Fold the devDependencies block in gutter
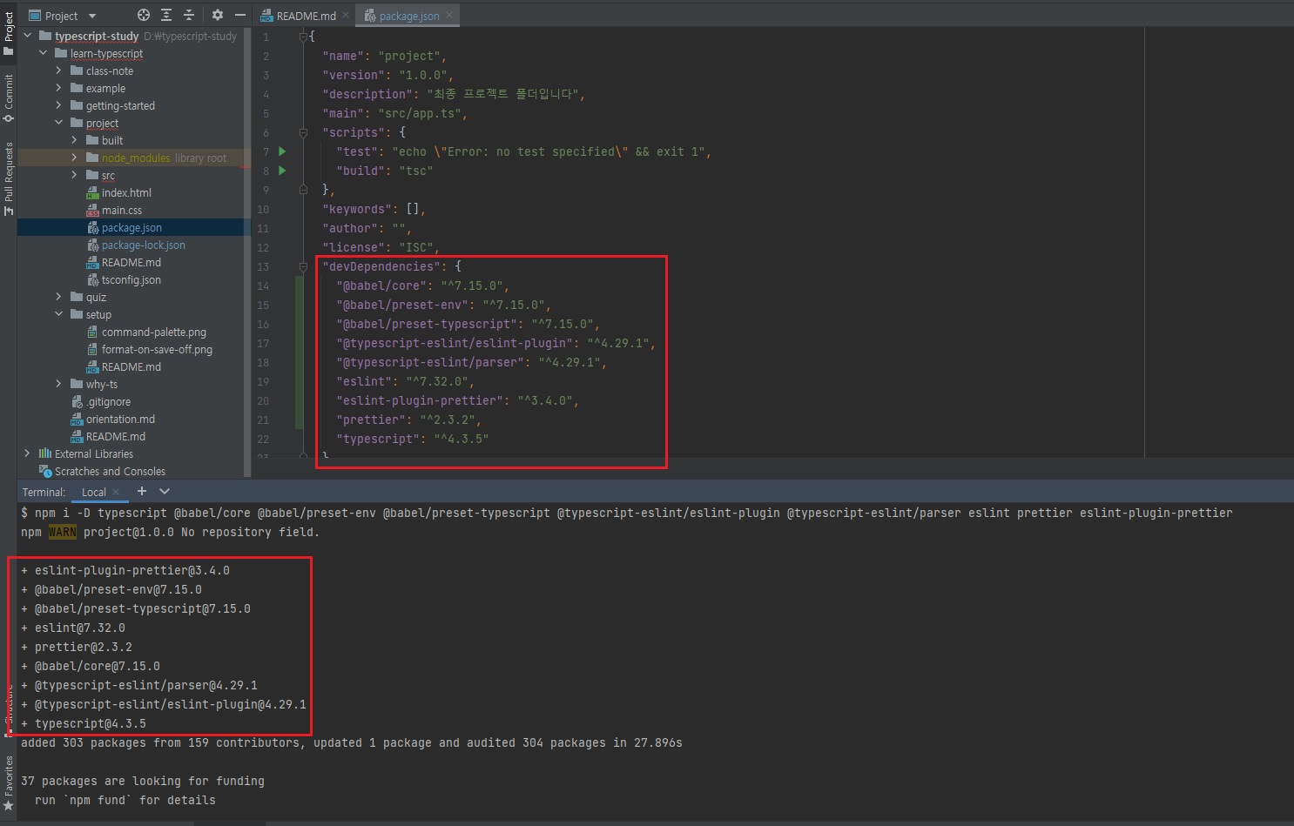This screenshot has width=1294, height=826. click(303, 266)
